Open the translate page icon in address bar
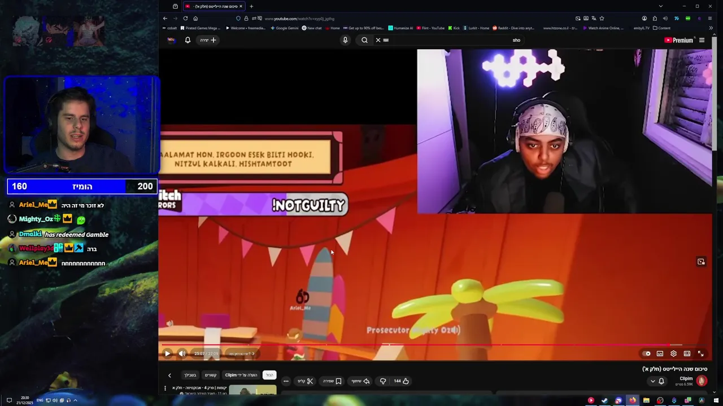The width and height of the screenshot is (723, 406). coord(594,19)
